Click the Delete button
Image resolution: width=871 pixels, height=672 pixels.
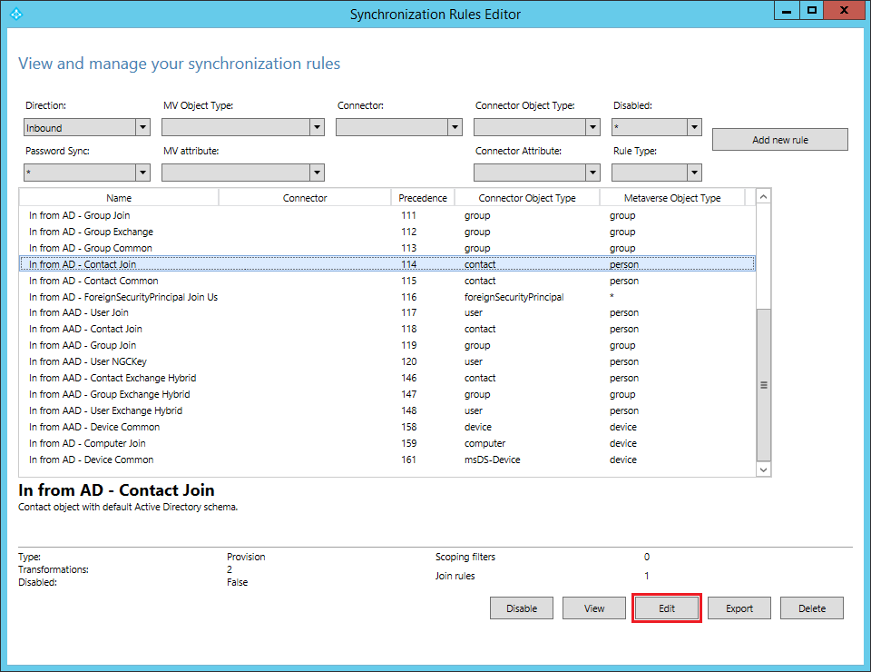point(811,608)
